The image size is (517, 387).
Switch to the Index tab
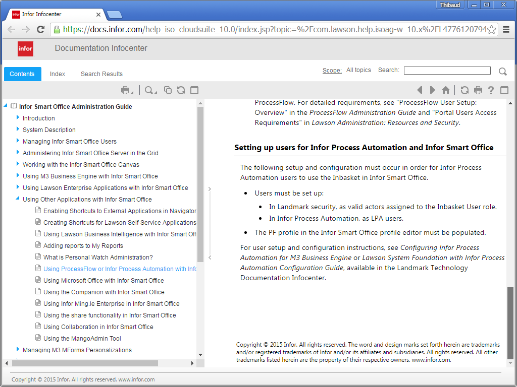pos(58,74)
